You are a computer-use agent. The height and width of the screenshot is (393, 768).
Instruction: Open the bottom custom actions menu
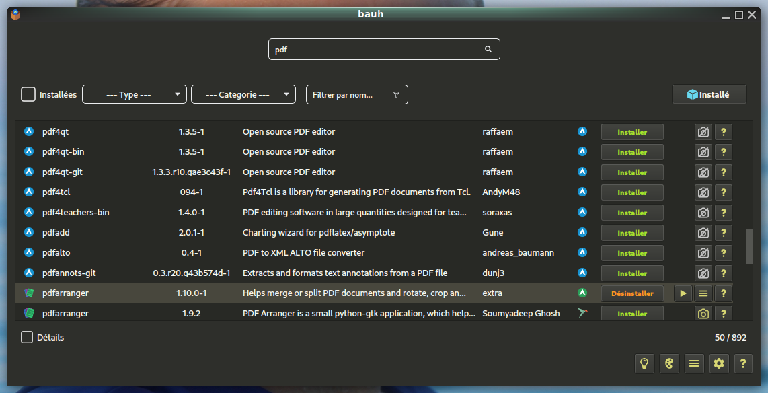(693, 363)
